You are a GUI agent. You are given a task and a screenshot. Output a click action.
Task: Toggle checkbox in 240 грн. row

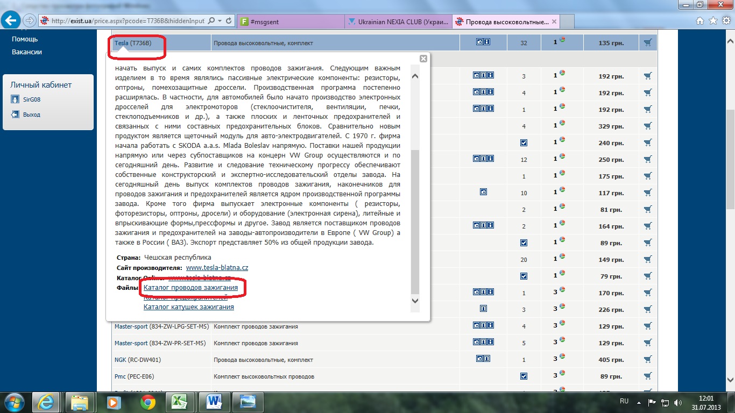(x=524, y=143)
